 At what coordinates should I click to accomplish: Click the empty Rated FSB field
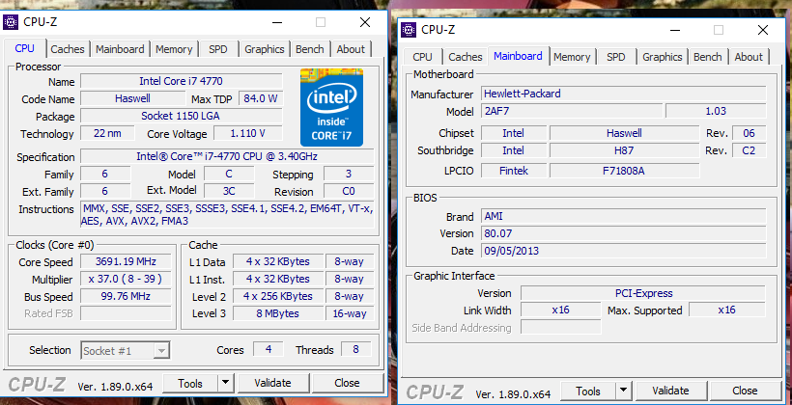[126, 313]
